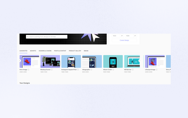Show info icon for Hero Image

[28, 70]
